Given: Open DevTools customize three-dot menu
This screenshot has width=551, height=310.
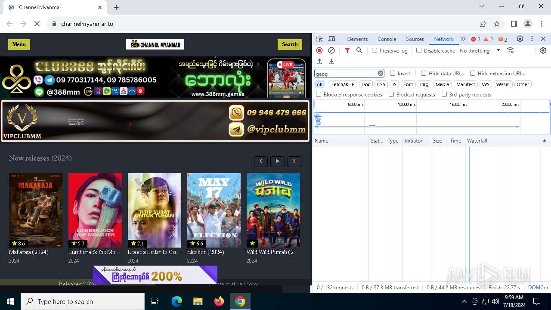Looking at the screenshot, I should click(532, 39).
